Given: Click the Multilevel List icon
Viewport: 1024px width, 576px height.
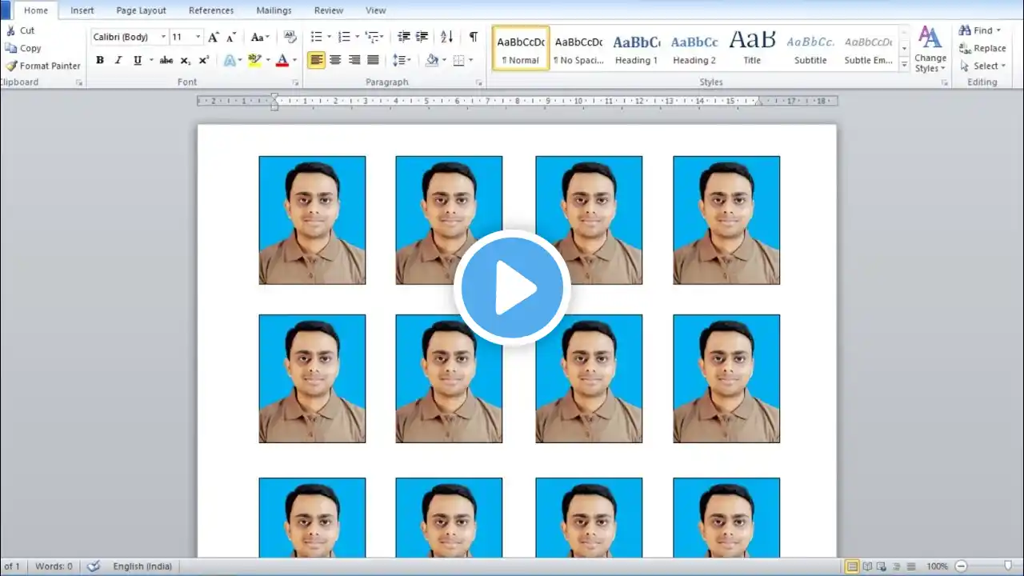Looking at the screenshot, I should pos(370,37).
